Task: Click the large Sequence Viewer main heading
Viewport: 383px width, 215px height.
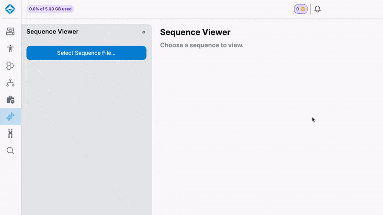Action: coord(195,32)
